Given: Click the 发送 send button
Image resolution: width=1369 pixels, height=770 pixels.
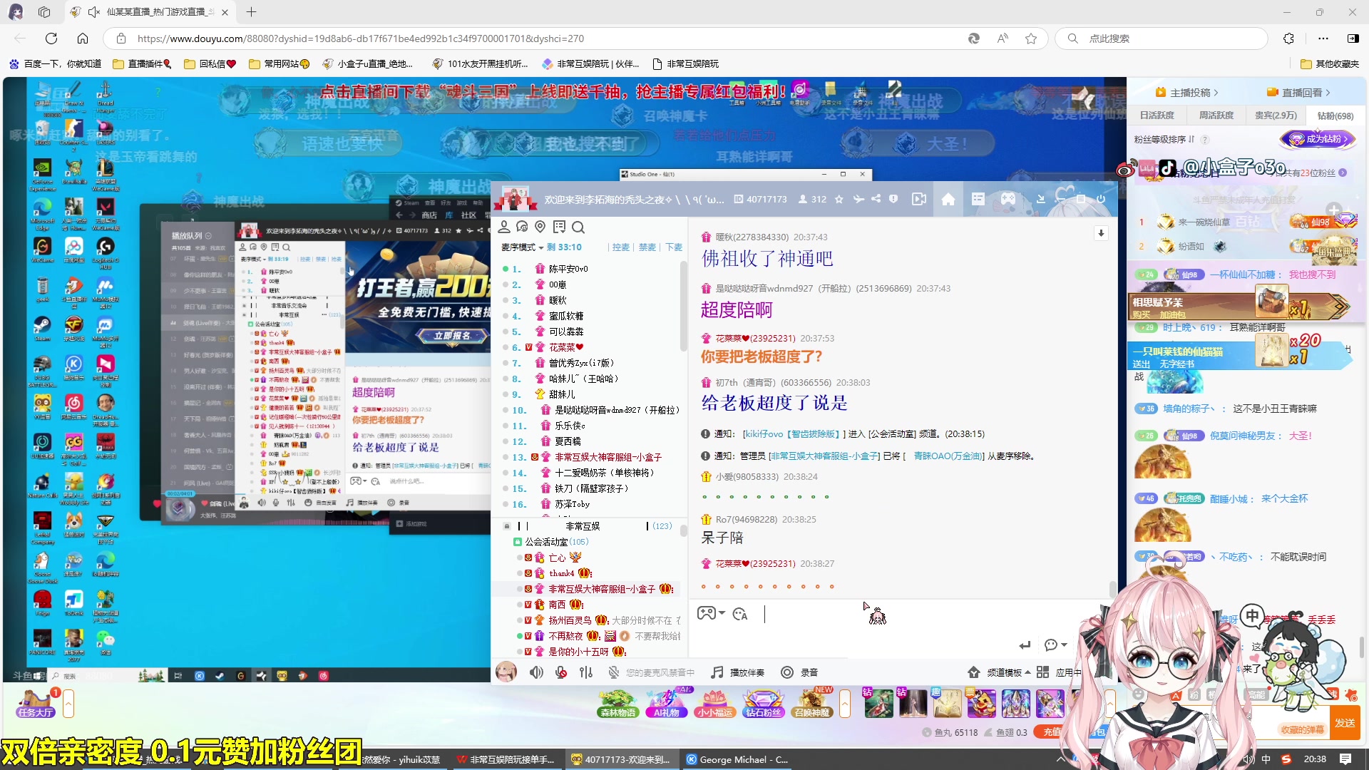Looking at the screenshot, I should (1345, 723).
